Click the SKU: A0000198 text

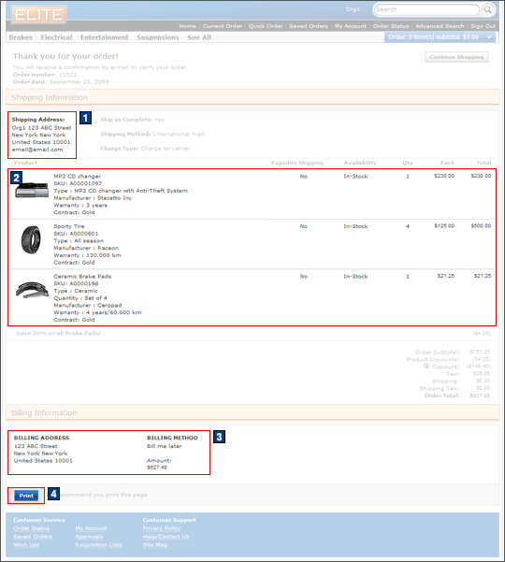(76, 283)
